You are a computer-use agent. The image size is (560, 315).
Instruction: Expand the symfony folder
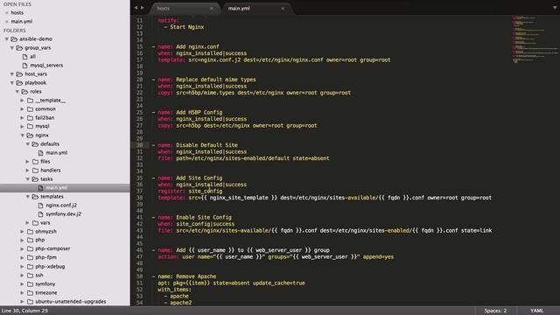tap(23, 283)
